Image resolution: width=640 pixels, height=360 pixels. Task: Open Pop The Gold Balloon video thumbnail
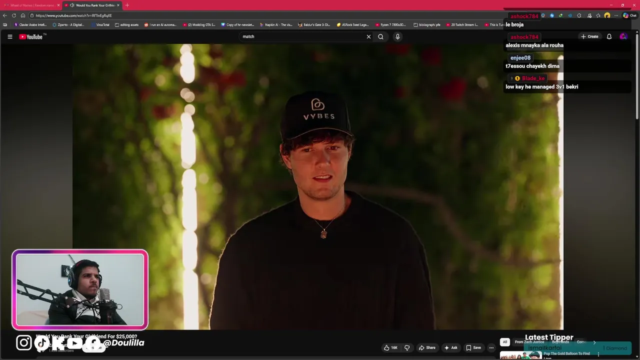[520, 355]
